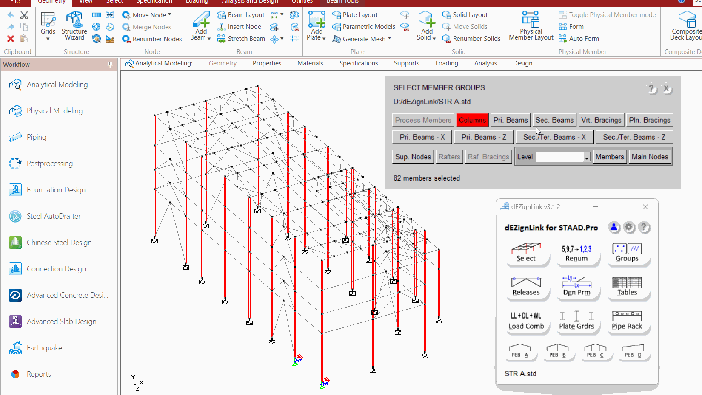This screenshot has height=395, width=702.
Task: Open dEZignLink help question mark
Action: click(x=644, y=227)
